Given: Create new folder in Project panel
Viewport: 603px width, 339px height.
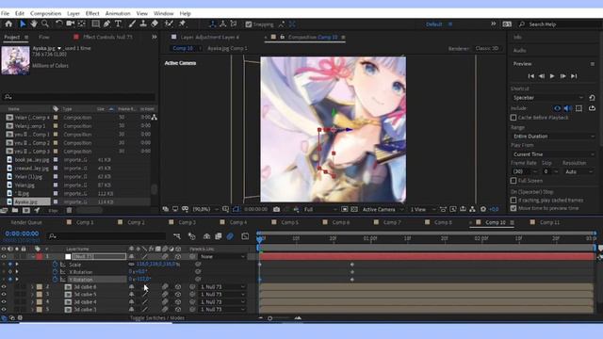Looking at the screenshot, I should point(15,210).
